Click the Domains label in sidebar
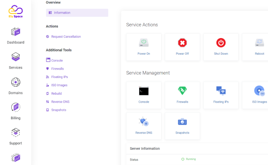Viewport: 268px width, 165px height. [16, 93]
